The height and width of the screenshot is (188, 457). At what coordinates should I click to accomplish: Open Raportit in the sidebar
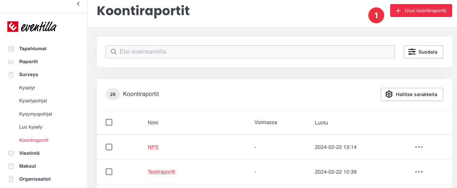pos(28,62)
